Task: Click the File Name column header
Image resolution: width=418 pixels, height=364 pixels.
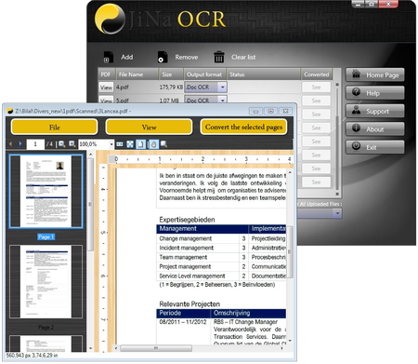Action: pos(137,74)
